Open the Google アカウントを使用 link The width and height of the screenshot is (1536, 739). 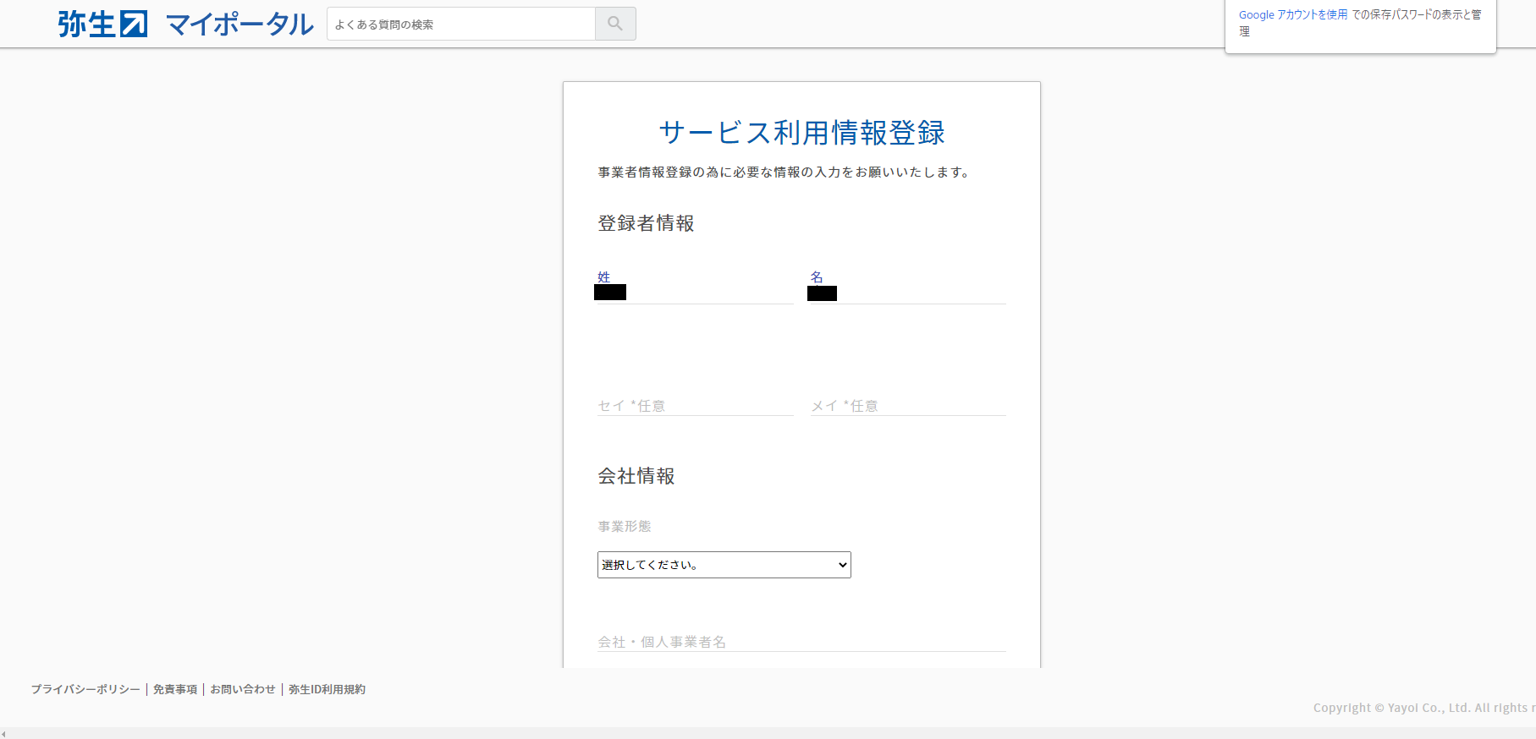click(1292, 14)
